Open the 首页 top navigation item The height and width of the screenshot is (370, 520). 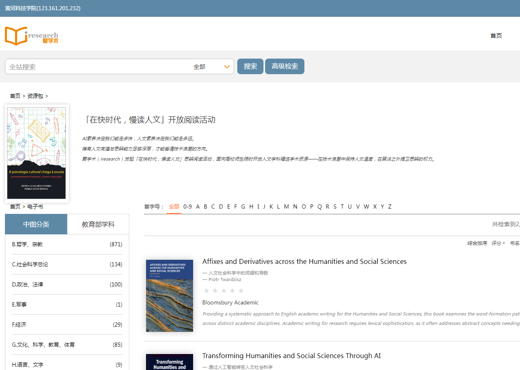(x=496, y=36)
